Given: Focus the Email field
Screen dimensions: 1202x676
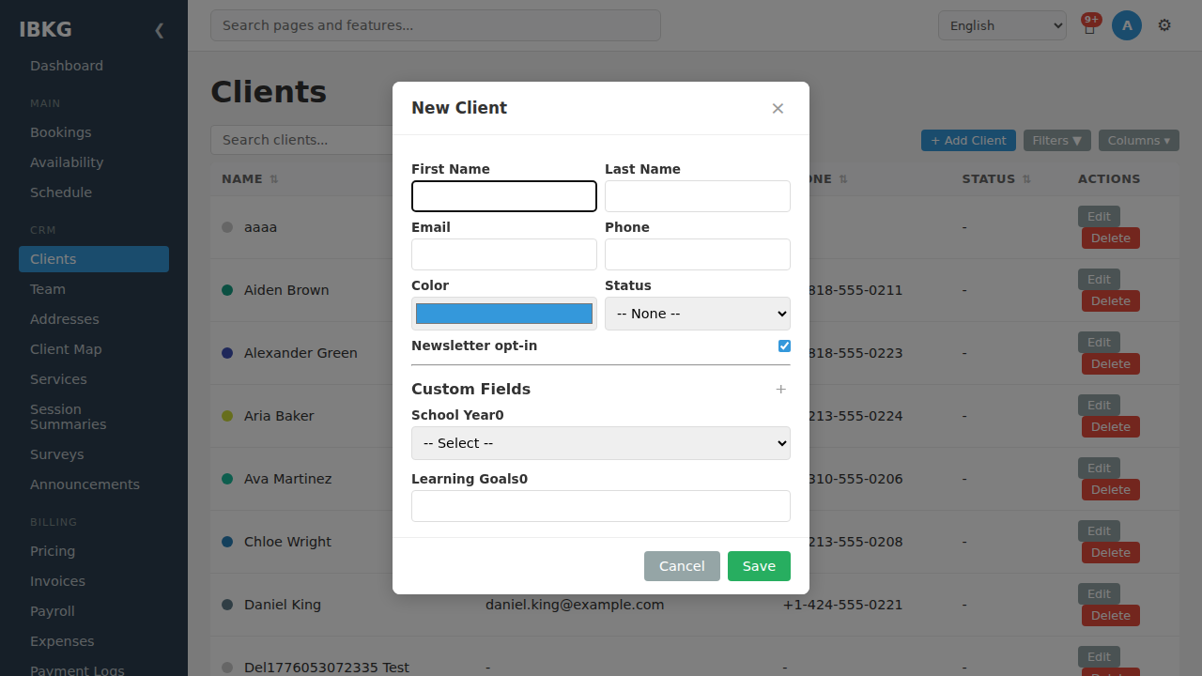Looking at the screenshot, I should point(504,254).
